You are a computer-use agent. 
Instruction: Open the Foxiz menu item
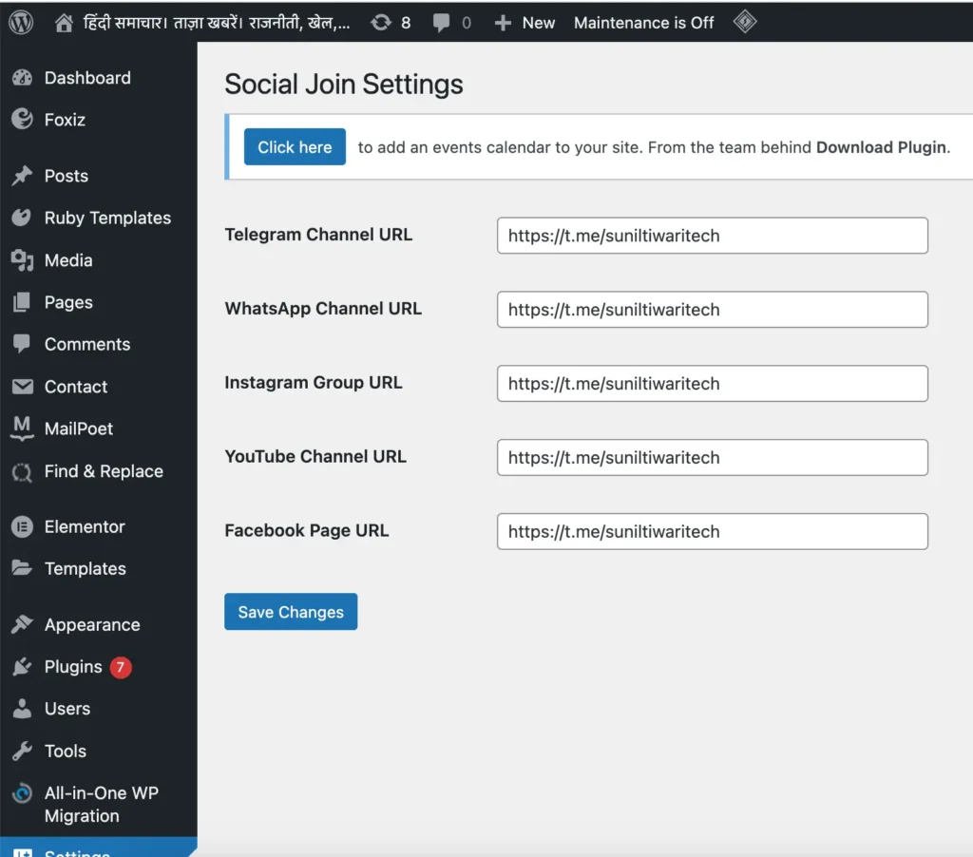tap(65, 119)
